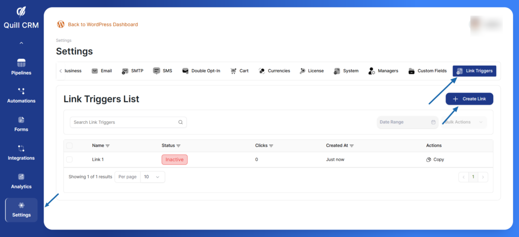519x237 pixels.
Task: Open the Date Range picker field
Action: click(x=407, y=122)
